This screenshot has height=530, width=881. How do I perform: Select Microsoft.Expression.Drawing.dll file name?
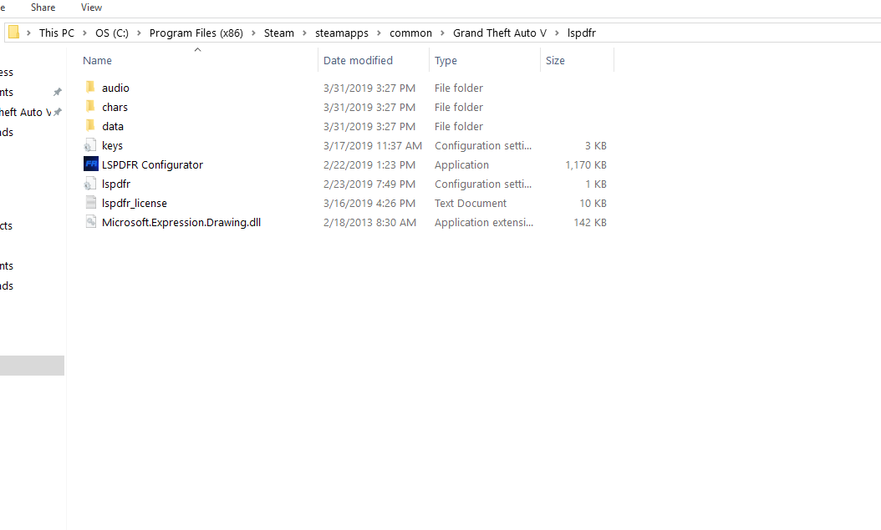[181, 222]
